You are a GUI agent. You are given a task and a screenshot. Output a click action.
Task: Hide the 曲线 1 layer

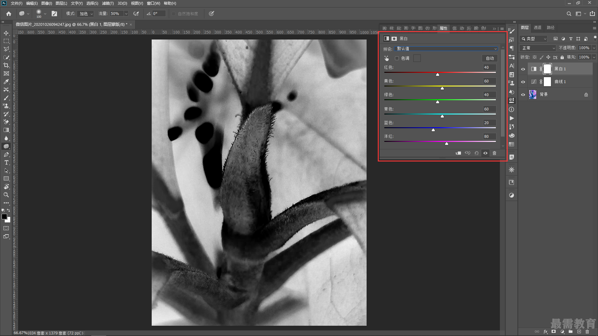[523, 82]
